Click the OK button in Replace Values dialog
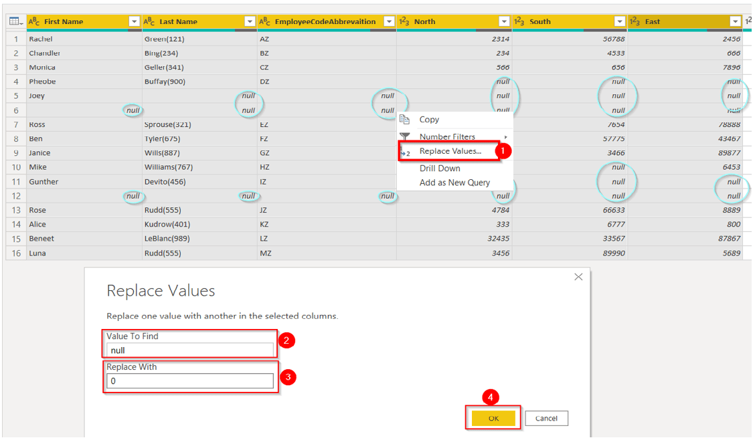This screenshot has width=753, height=442. [493, 418]
